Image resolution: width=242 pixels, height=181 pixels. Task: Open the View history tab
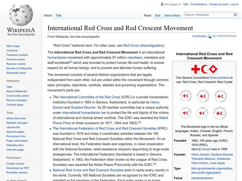pos(172,15)
